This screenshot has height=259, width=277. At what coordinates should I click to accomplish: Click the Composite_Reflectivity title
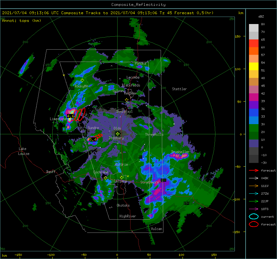[138, 5]
